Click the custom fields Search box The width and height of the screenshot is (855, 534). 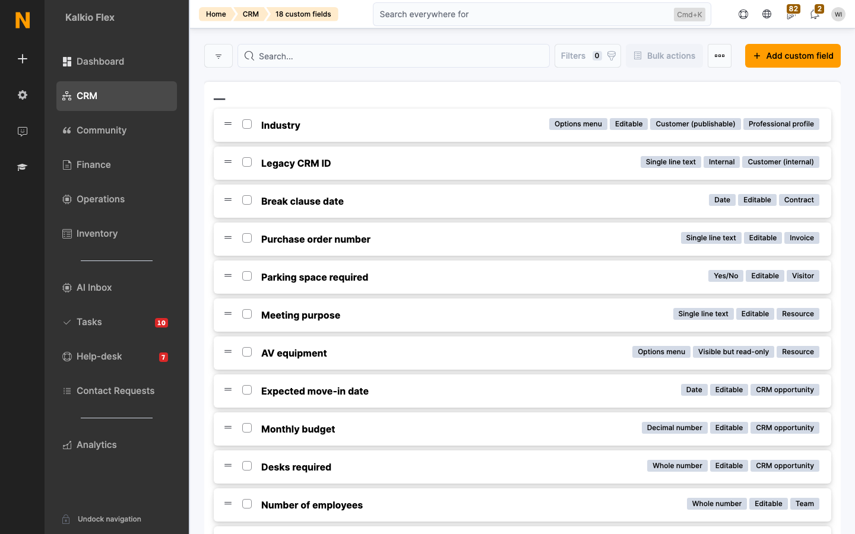[394, 56]
